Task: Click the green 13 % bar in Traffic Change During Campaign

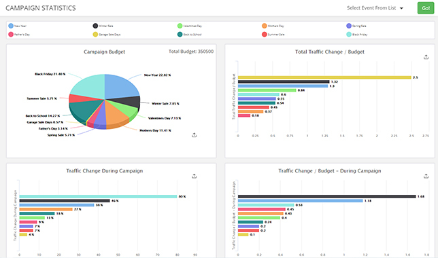Action: [x=32, y=218]
